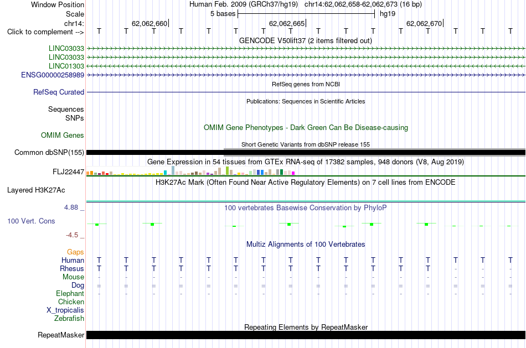Image resolution: width=526 pixels, height=348 pixels.
Task: Click the orange Gaps label
Action: pos(75,252)
